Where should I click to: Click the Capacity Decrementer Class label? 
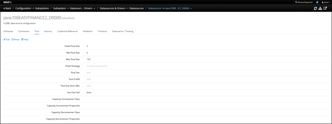(x=65, y=112)
